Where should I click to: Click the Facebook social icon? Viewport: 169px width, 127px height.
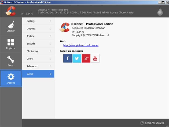[68, 58]
